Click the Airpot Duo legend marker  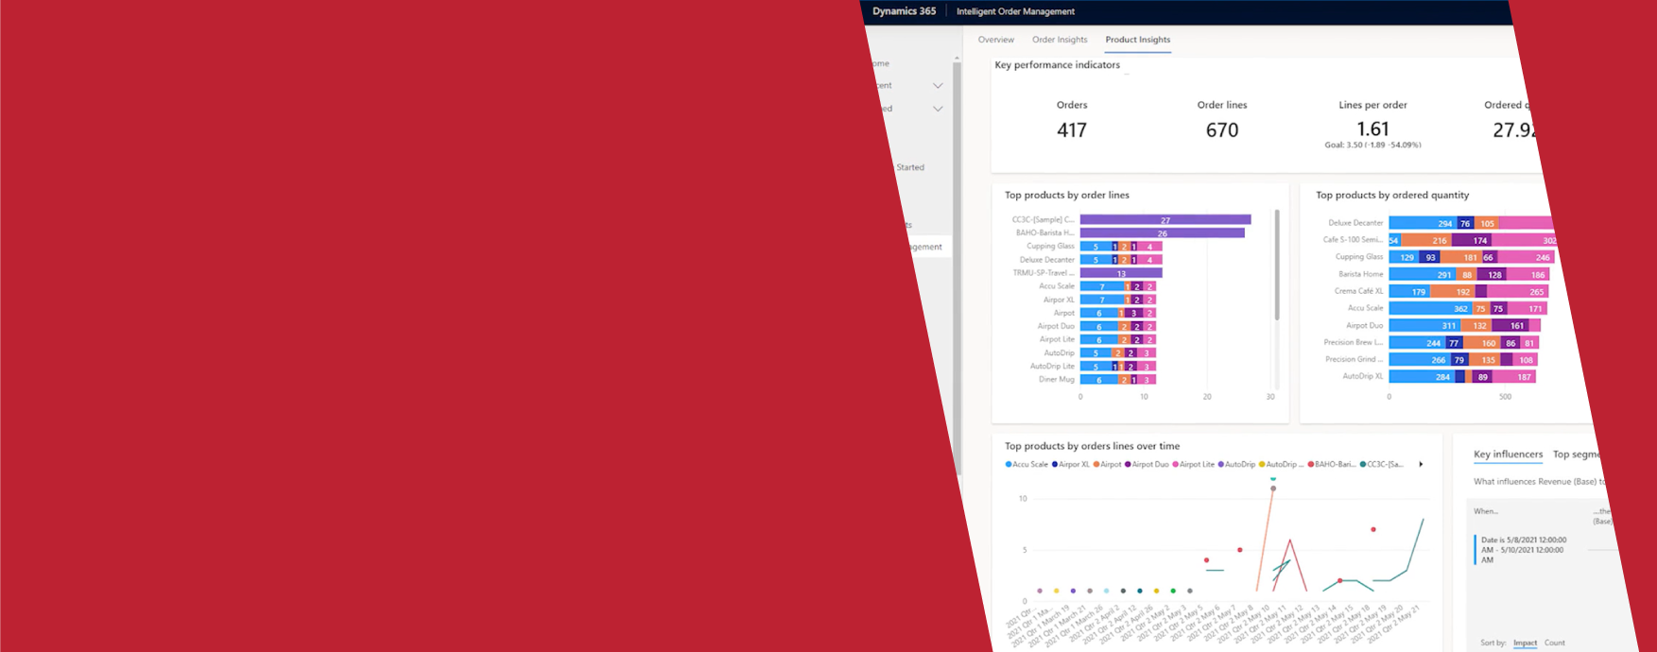(1128, 465)
